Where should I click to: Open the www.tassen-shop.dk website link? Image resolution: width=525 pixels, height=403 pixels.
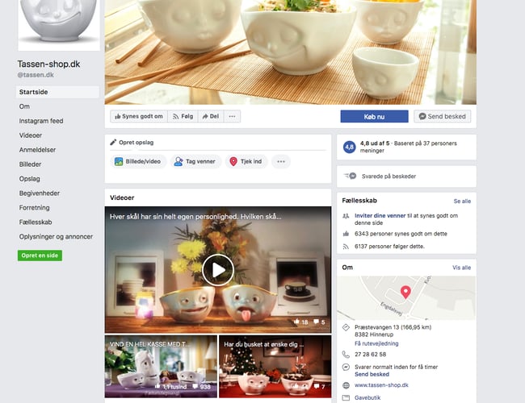381,385
